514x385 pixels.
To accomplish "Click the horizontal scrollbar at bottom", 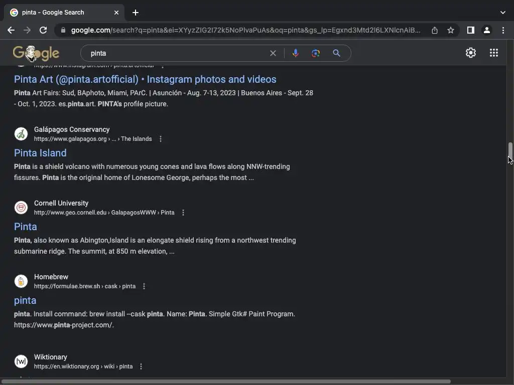I will click(x=225, y=381).
